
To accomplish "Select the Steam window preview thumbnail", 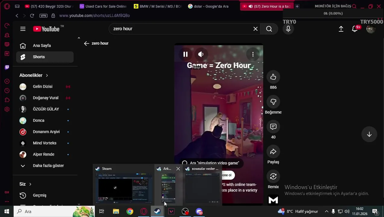I will pos(124,188).
